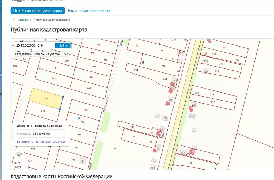Click the gray building marker numbered 157
274x180 pixels.
[x=165, y=118]
